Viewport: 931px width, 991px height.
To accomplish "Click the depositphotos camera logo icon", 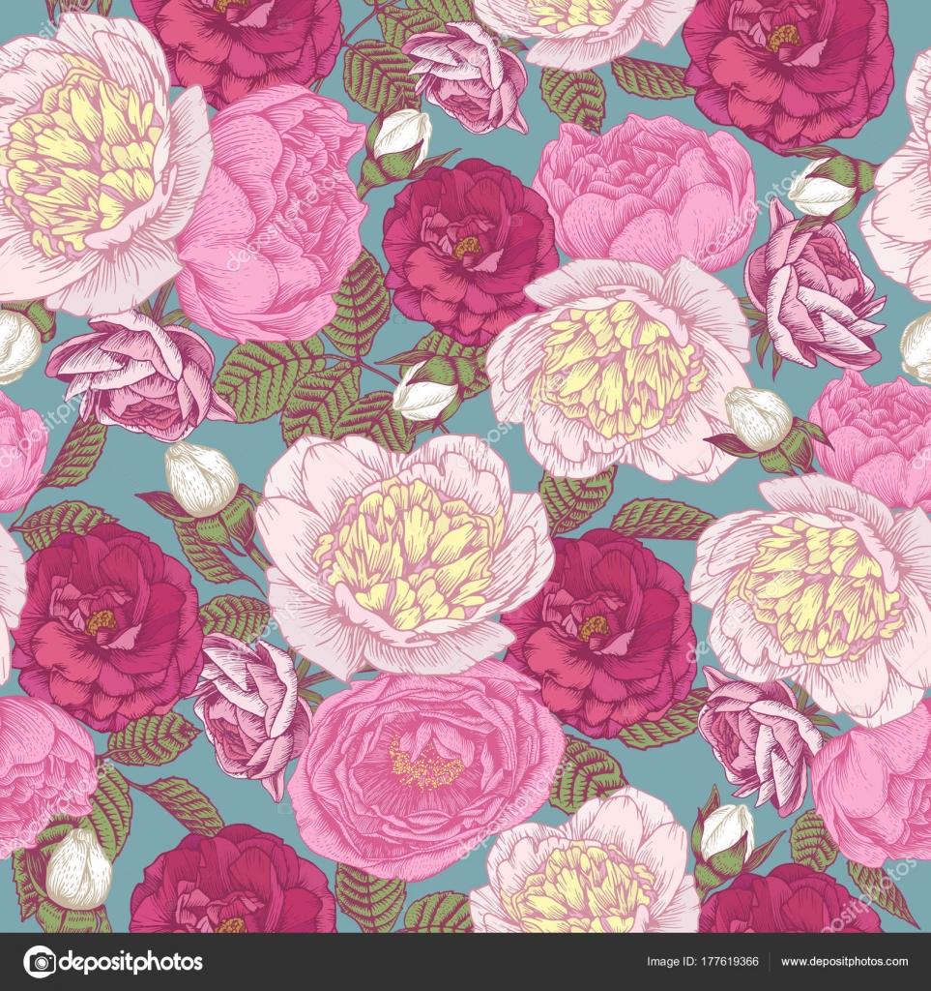I will 39,962.
